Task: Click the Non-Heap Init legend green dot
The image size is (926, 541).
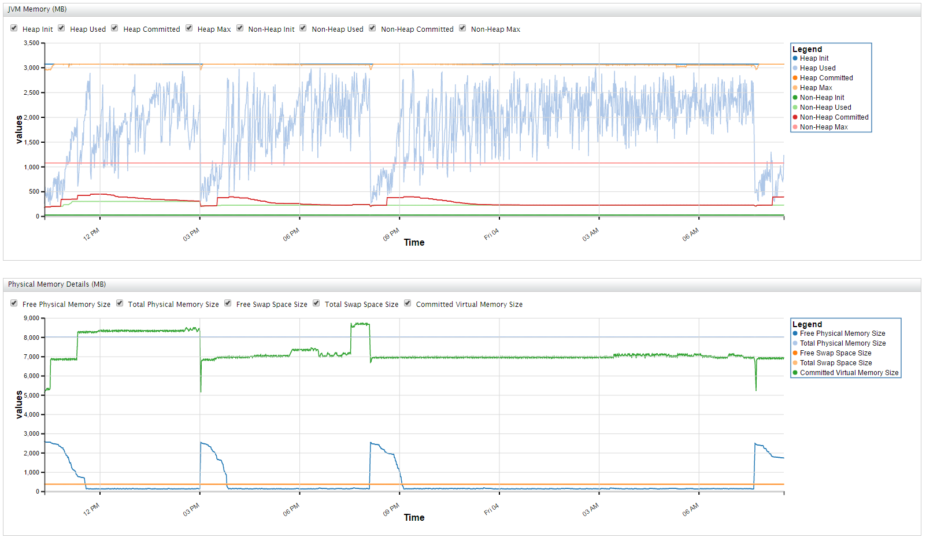Action: (795, 98)
